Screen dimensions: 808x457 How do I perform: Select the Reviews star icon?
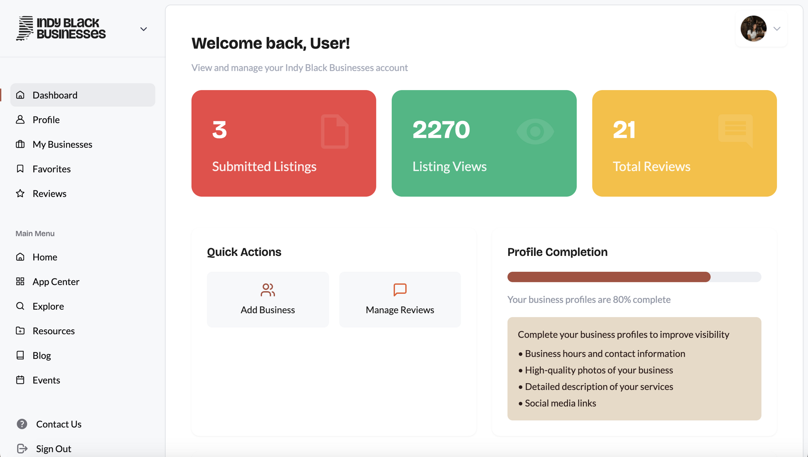coord(21,193)
